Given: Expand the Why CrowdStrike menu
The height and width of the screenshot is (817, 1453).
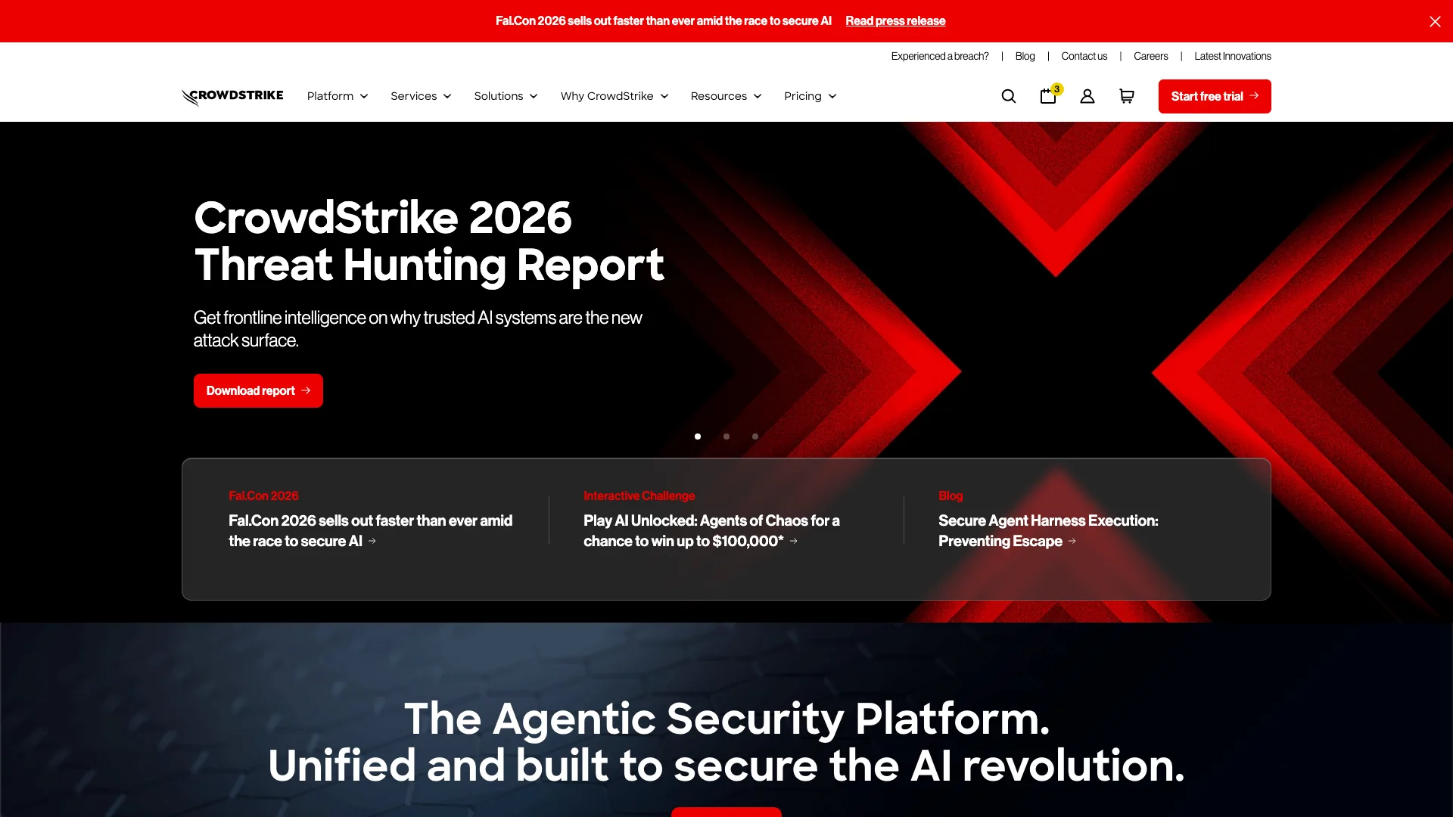Looking at the screenshot, I should pos(614,96).
